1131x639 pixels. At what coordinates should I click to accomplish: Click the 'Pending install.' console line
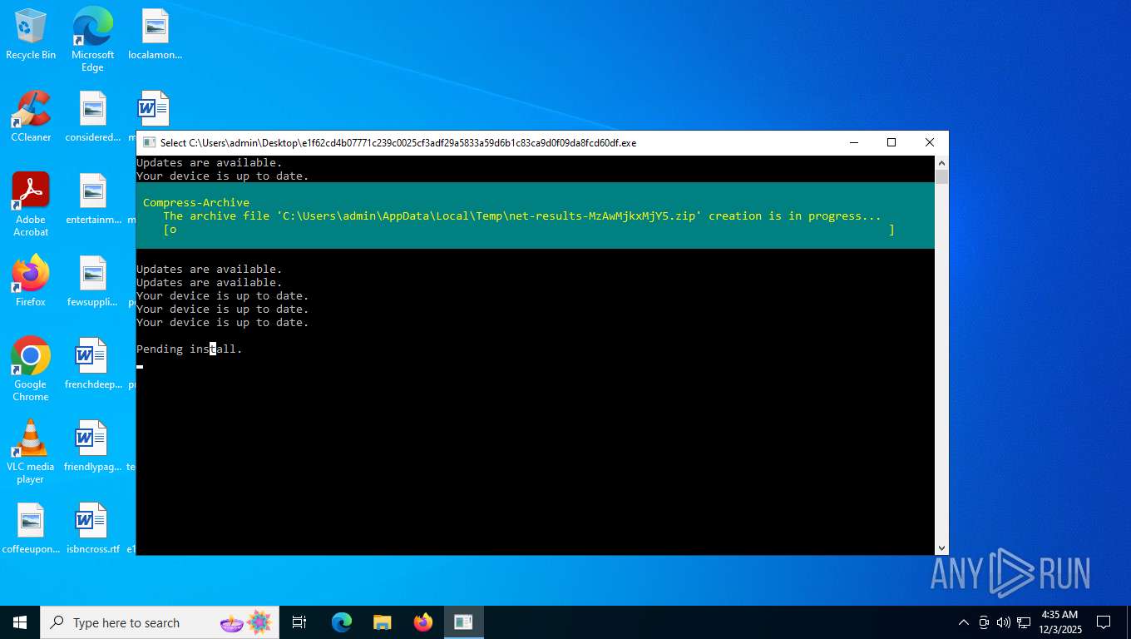tap(190, 349)
